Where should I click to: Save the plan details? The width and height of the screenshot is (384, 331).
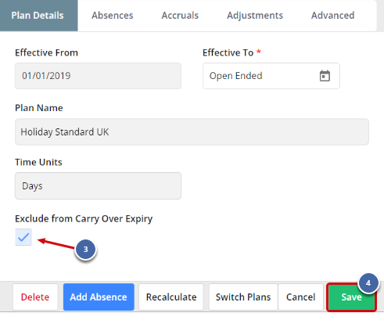click(x=351, y=297)
